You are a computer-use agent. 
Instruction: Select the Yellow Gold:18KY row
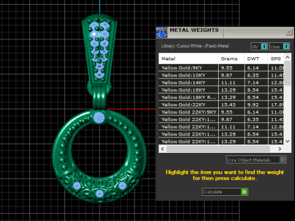(221, 90)
